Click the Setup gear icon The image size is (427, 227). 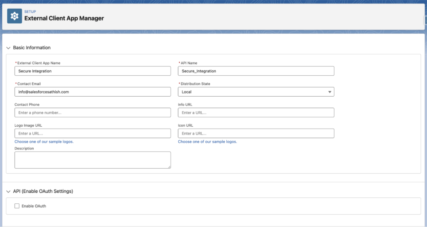click(15, 16)
